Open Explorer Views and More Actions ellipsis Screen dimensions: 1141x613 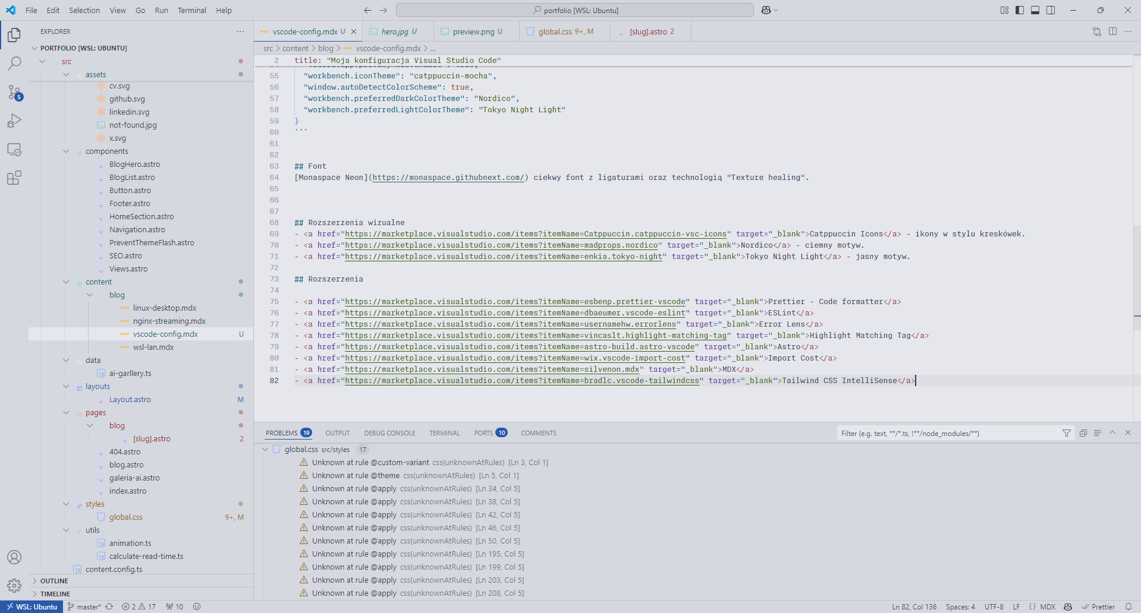(x=240, y=31)
